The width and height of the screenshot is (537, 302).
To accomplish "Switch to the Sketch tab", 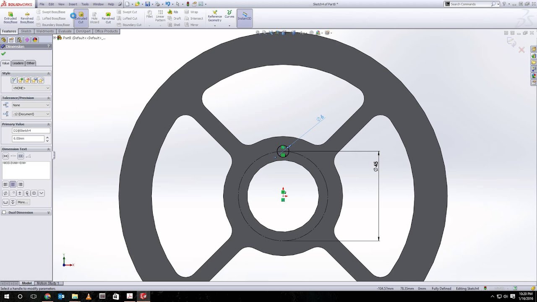I will tap(26, 31).
